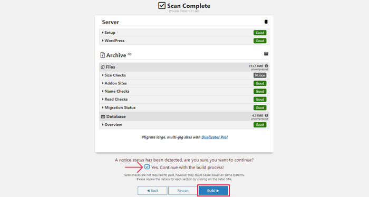Expand the Setup details row
The width and height of the screenshot is (369, 197).
click(x=184, y=33)
